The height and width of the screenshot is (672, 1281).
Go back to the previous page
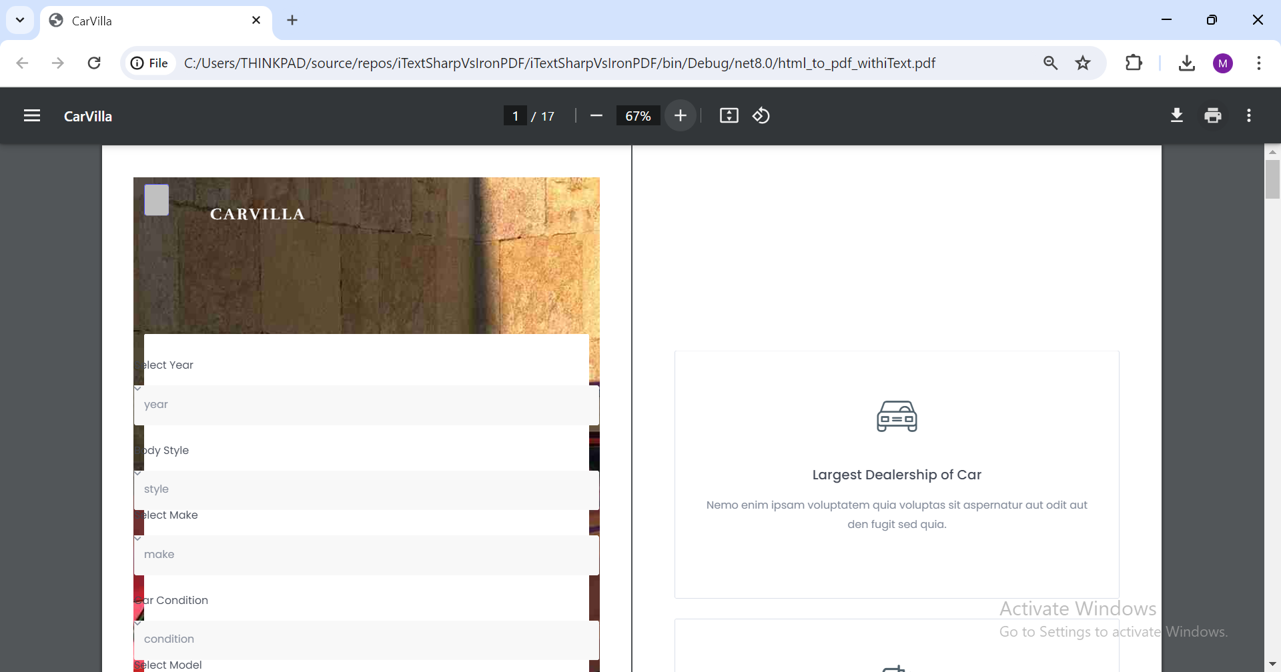coord(23,63)
